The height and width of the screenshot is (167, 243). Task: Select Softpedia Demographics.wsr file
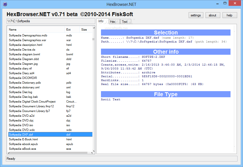click(x=50, y=40)
